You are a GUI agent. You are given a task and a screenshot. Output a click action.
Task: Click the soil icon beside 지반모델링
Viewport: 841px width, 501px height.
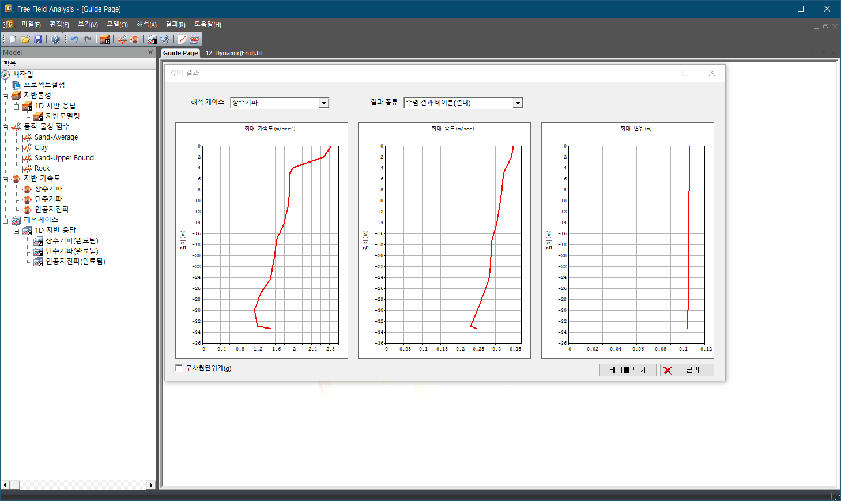click(38, 116)
